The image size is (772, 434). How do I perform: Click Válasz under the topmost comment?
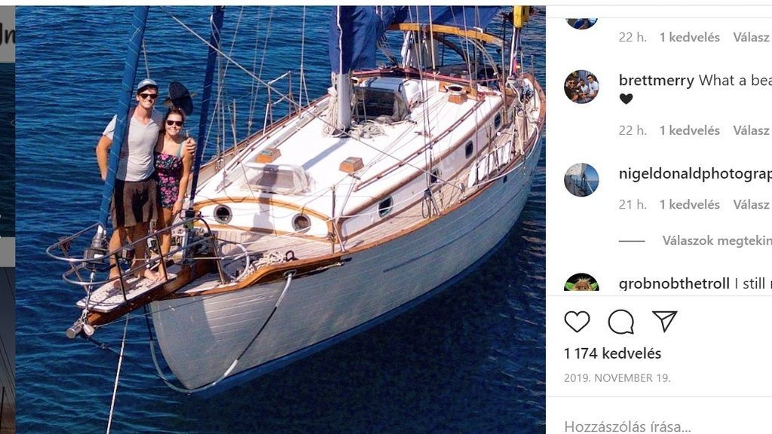751,37
